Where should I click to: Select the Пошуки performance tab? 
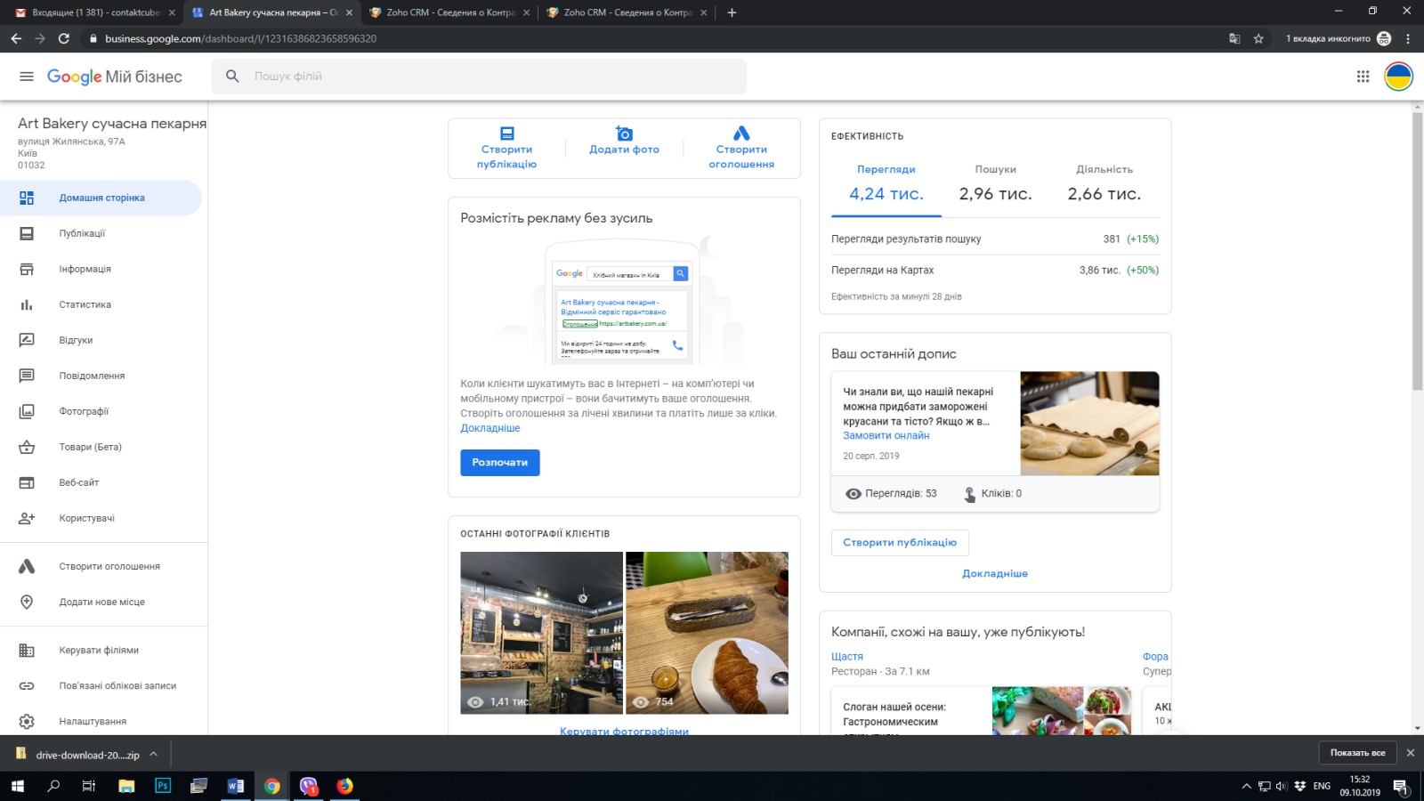995,183
